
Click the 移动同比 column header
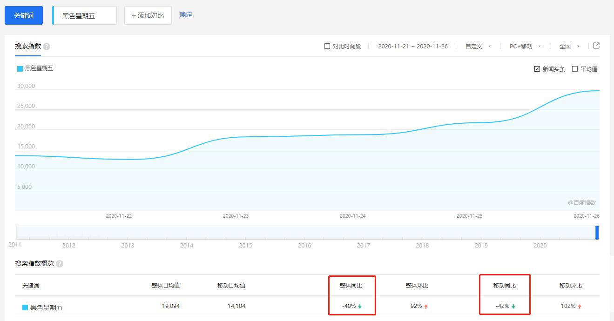[505, 285]
